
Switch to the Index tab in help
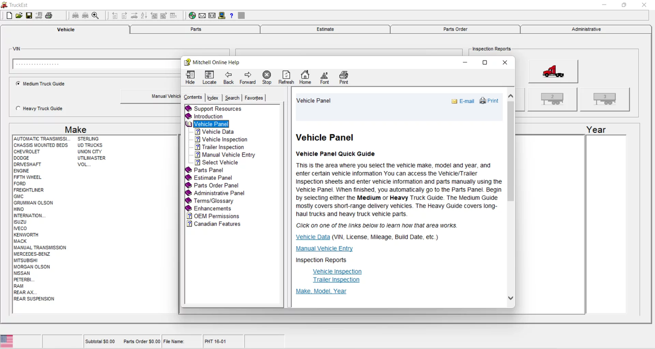(212, 98)
